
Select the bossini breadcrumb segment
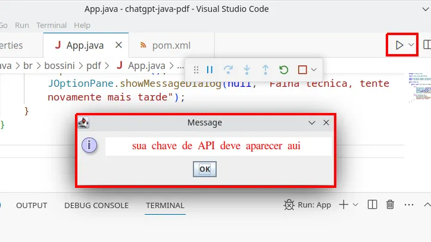[60, 65]
